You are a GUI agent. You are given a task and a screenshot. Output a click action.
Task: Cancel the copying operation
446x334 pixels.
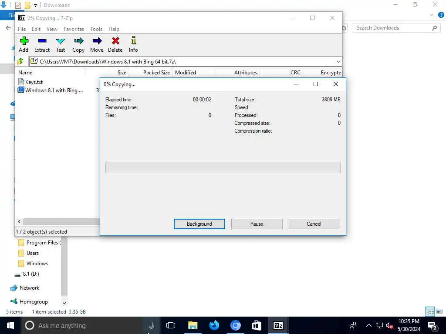point(314,224)
